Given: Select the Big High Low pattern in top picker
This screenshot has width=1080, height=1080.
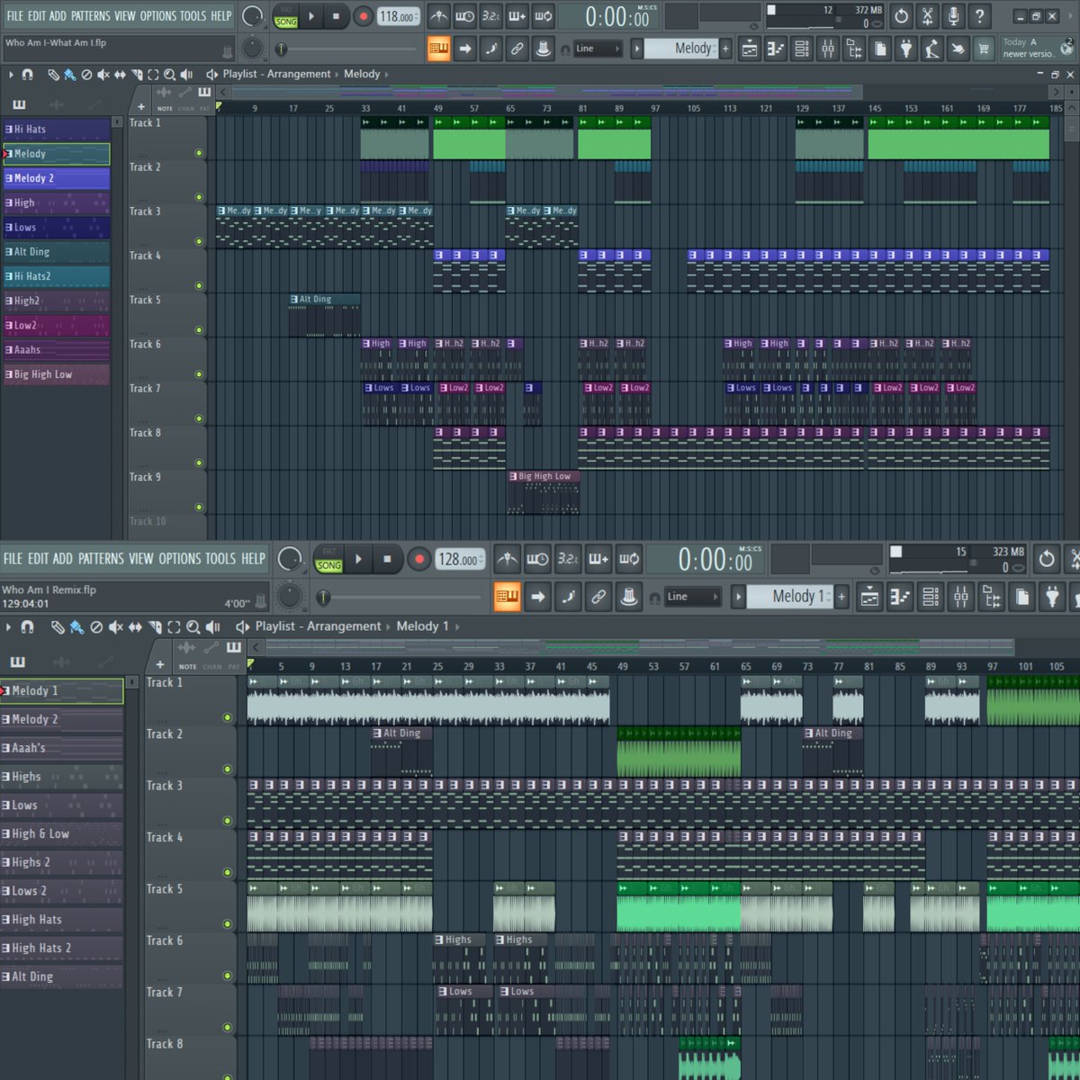Looking at the screenshot, I should click(x=56, y=374).
